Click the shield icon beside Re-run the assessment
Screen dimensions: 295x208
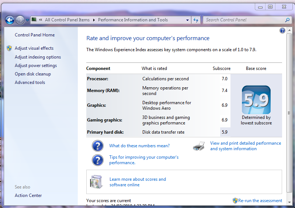click(235, 201)
